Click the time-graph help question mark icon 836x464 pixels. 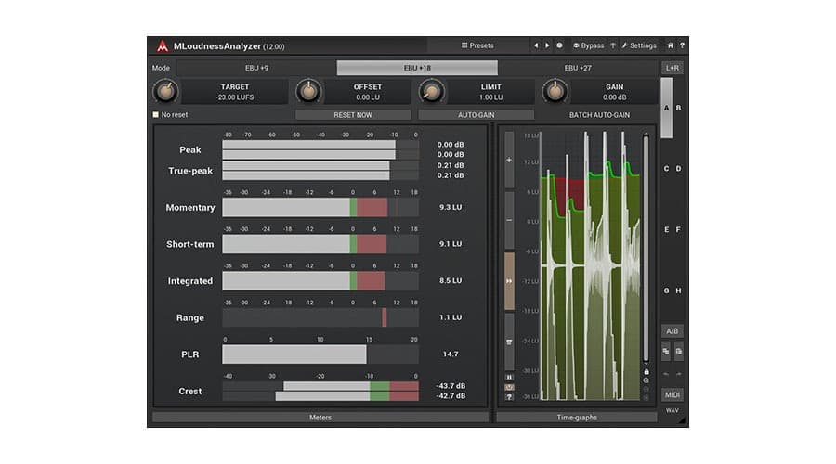509,397
